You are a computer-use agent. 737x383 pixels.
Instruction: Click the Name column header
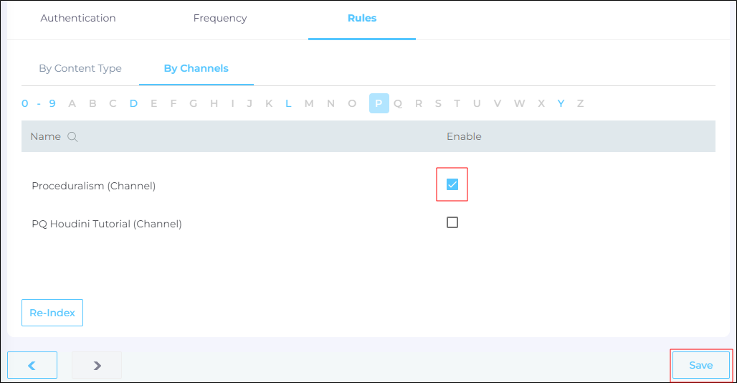45,136
